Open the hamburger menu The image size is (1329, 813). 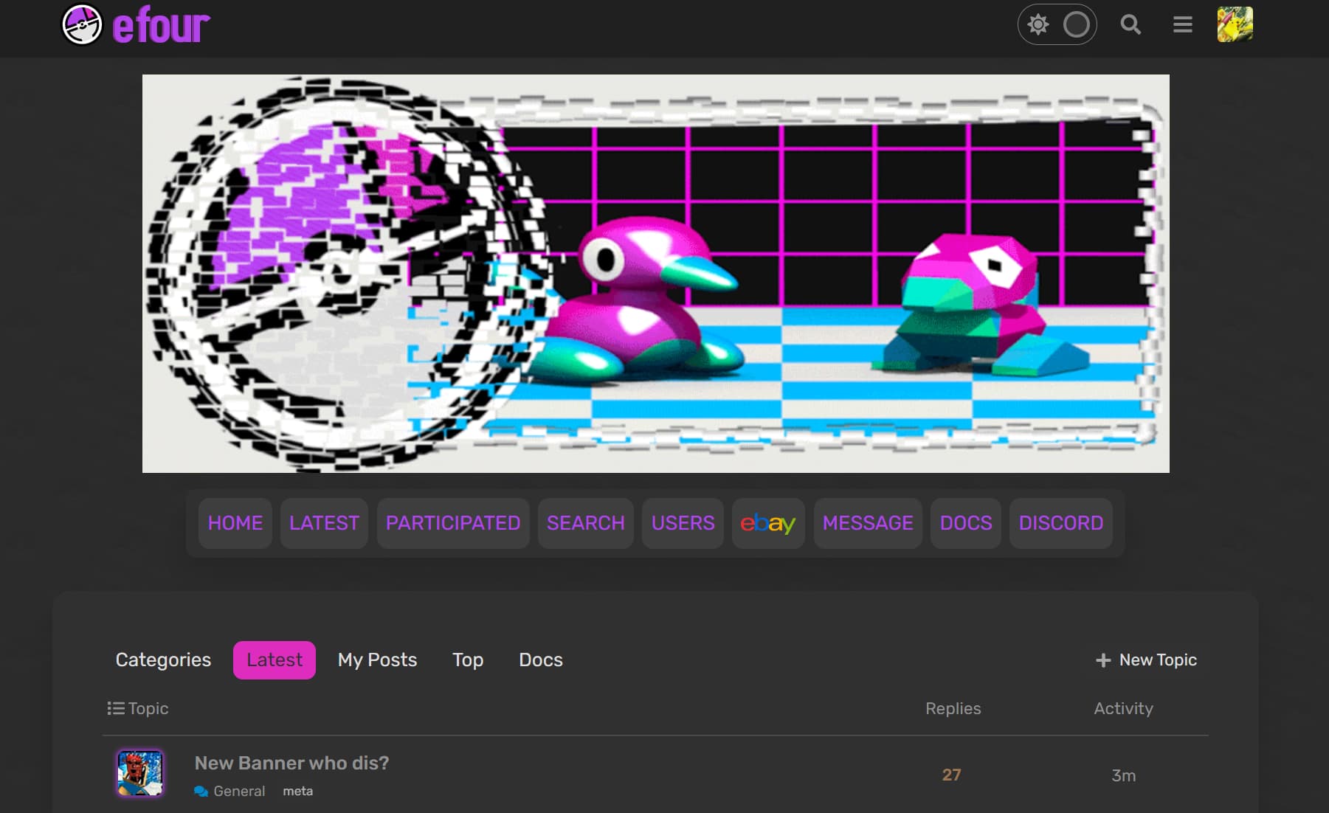tap(1183, 24)
